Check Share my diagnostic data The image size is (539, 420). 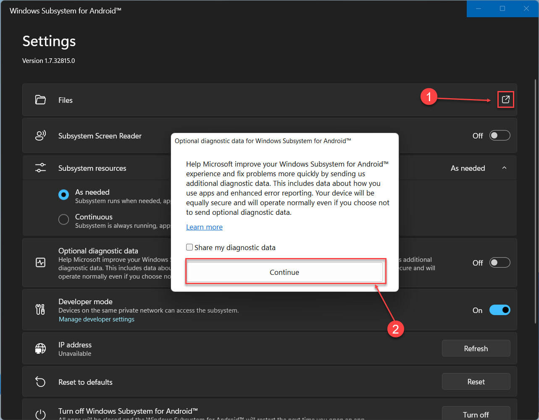[x=189, y=247]
